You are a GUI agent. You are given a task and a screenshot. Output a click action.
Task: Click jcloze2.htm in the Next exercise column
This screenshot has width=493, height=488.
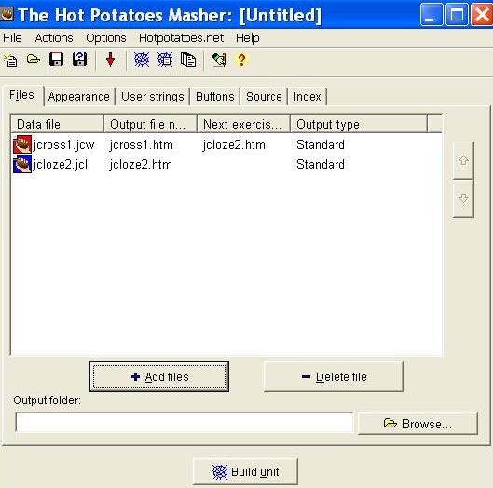pos(234,145)
